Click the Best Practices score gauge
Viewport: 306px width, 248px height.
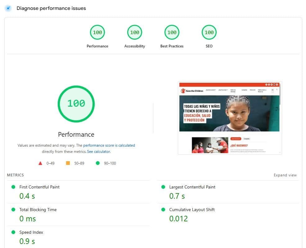click(x=172, y=32)
